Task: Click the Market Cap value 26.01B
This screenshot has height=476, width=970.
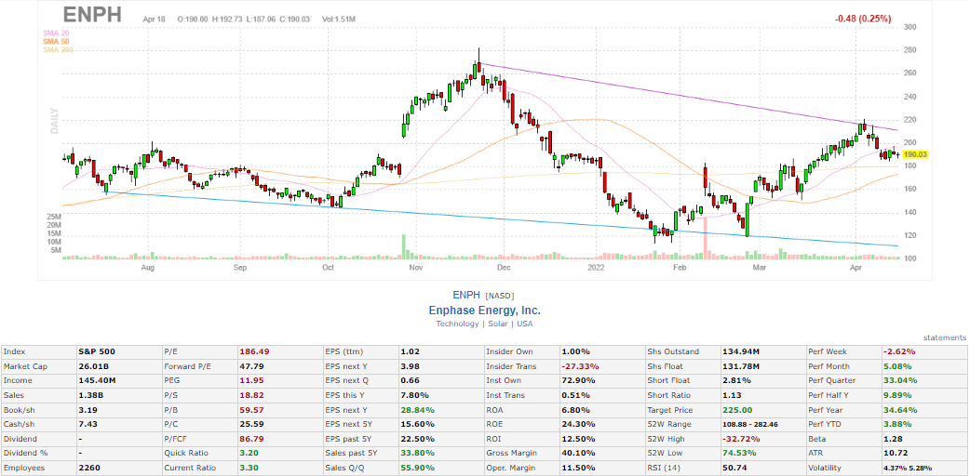Action: [x=94, y=366]
